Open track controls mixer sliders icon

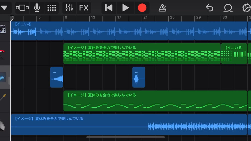[69, 8]
